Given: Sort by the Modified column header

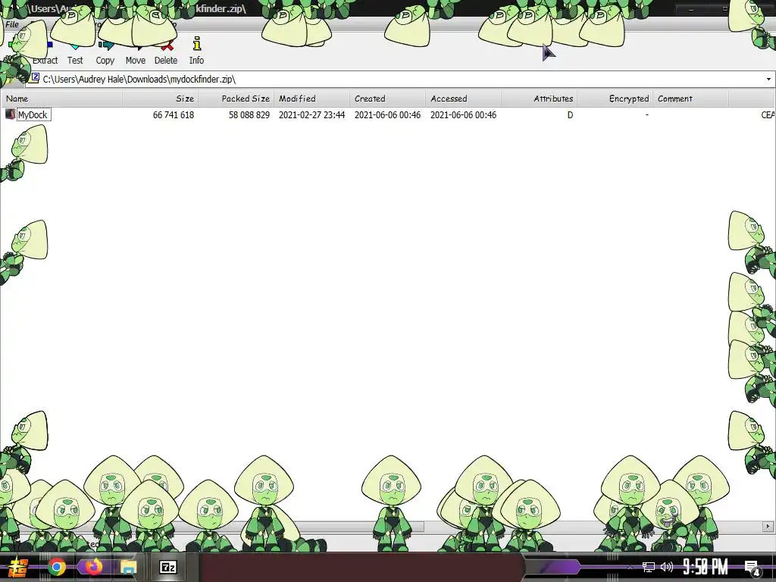Looking at the screenshot, I should pyautogui.click(x=311, y=99).
